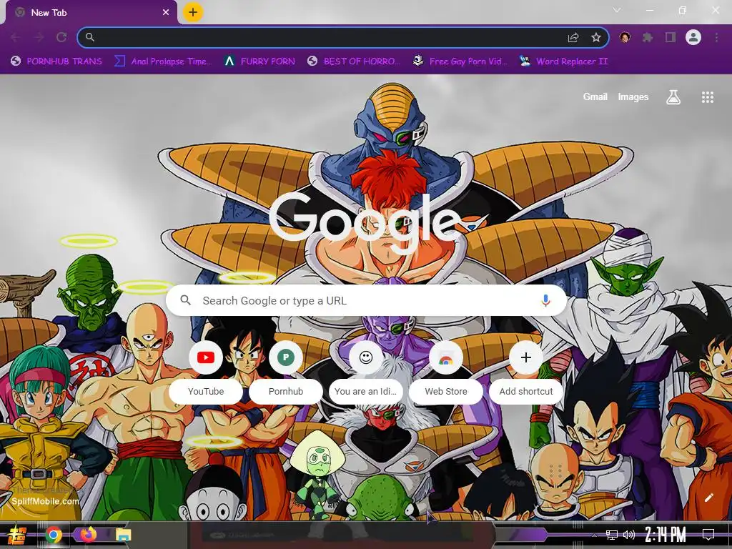Open the Extensions puzzle piece menu
732x549 pixels.
click(648, 37)
